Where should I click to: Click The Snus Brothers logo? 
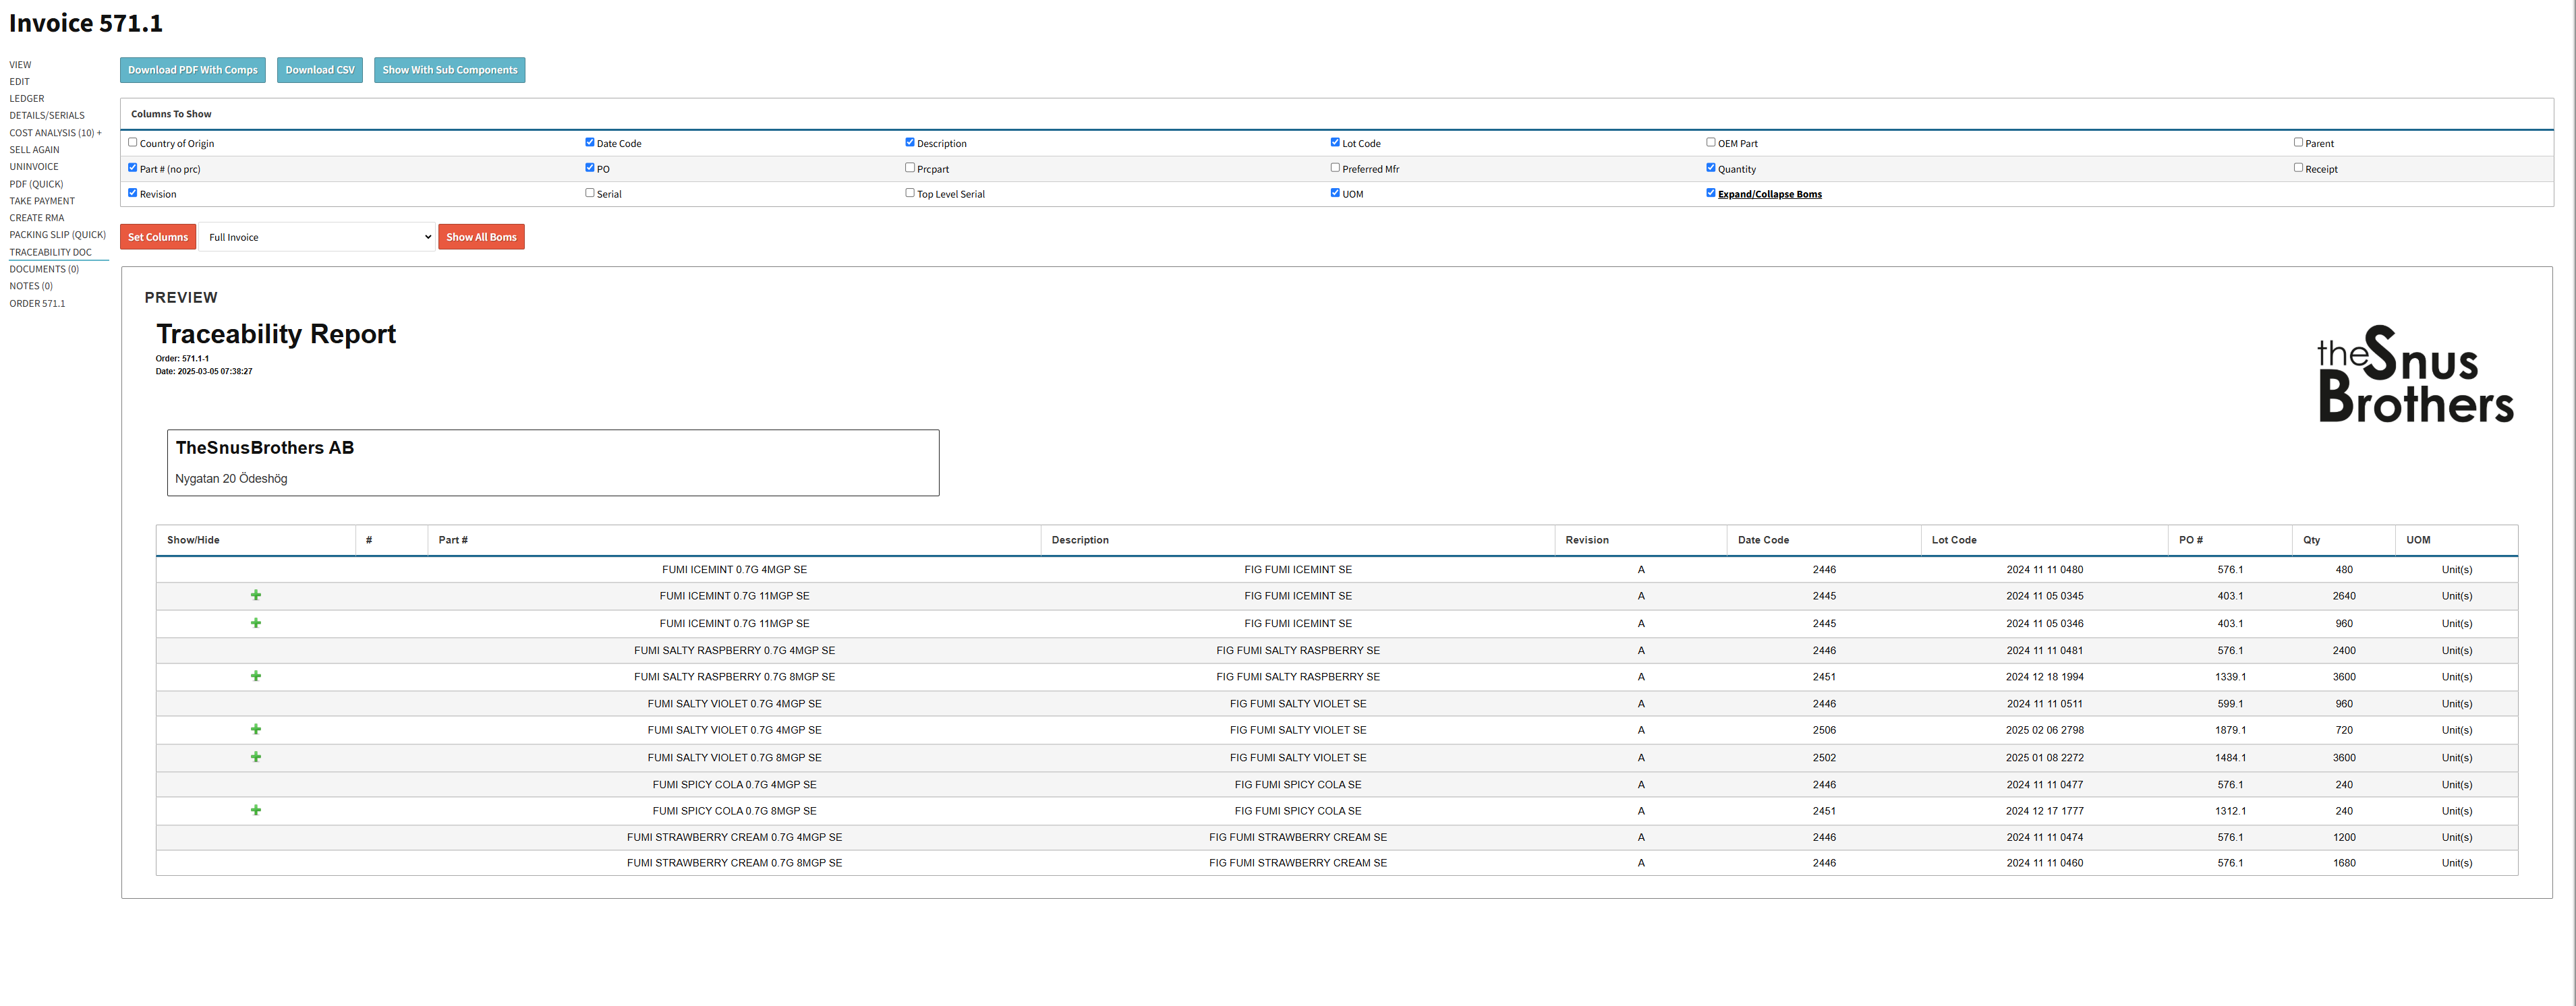click(x=2415, y=375)
